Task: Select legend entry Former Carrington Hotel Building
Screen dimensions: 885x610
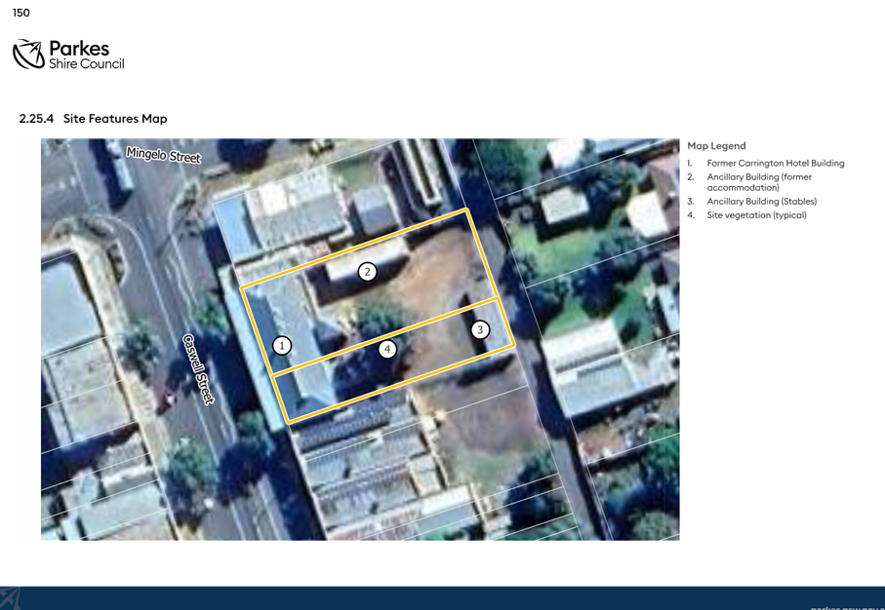Action: pos(776,163)
